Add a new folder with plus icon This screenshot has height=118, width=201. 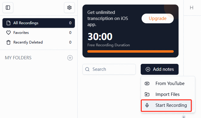70,58
